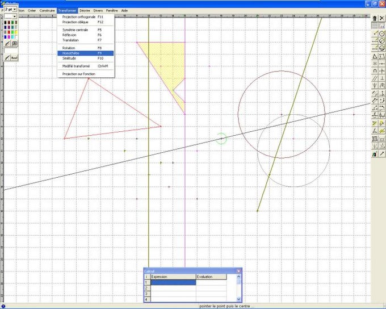Close the Calcul window
Image resolution: width=386 pixels, height=309 pixels.
(238, 271)
